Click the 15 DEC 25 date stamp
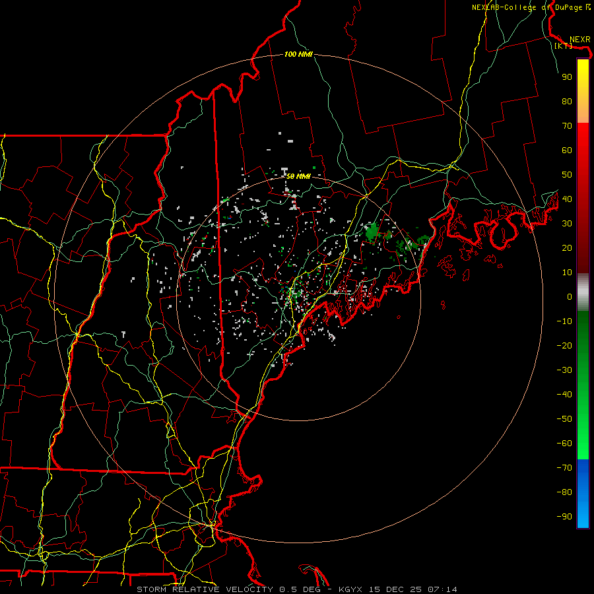Screen dimensions: 594x594 click(x=395, y=589)
